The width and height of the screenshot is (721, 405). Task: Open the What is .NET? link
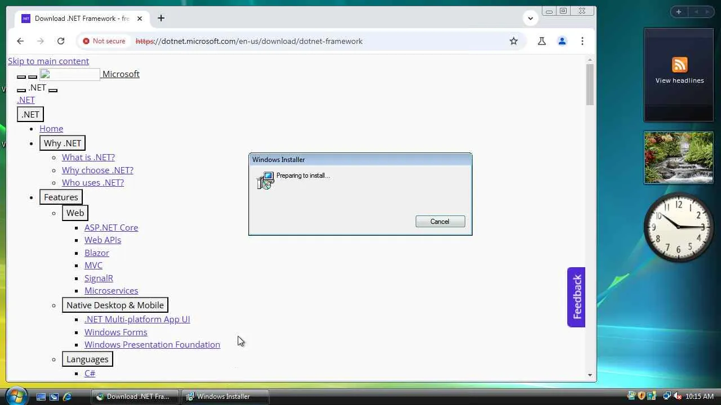point(88,157)
